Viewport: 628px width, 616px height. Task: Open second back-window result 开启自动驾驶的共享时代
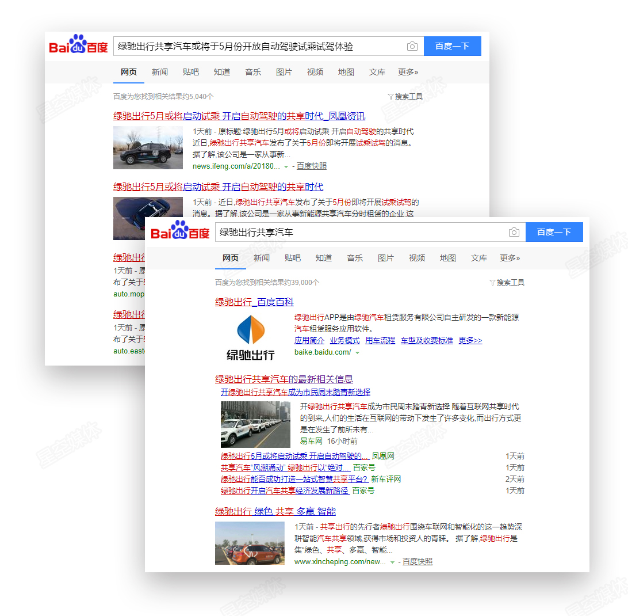click(x=219, y=187)
